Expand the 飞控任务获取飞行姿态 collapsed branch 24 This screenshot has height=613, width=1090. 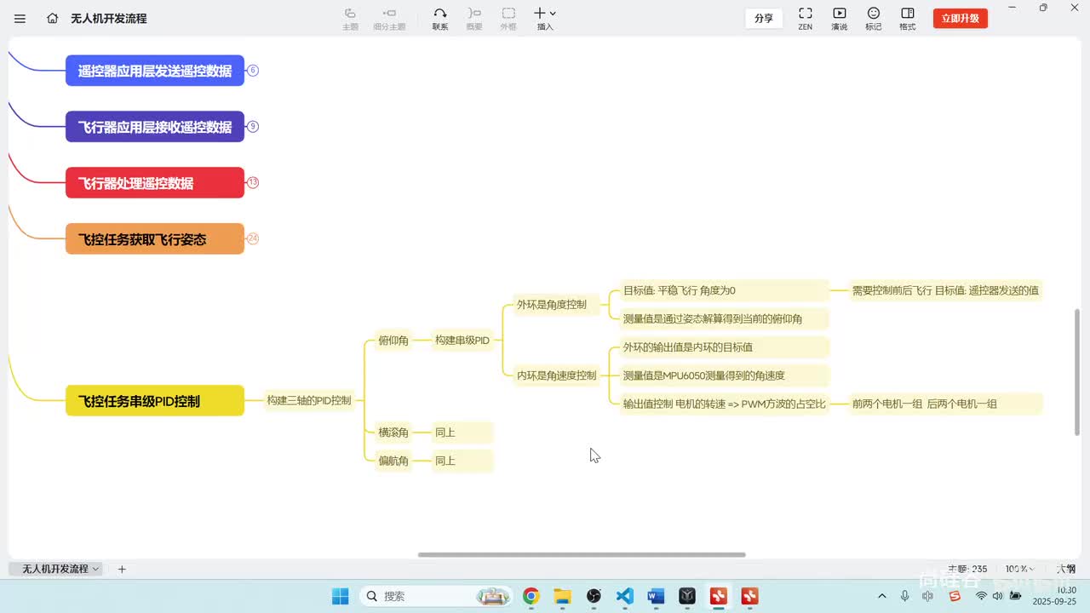pos(253,238)
